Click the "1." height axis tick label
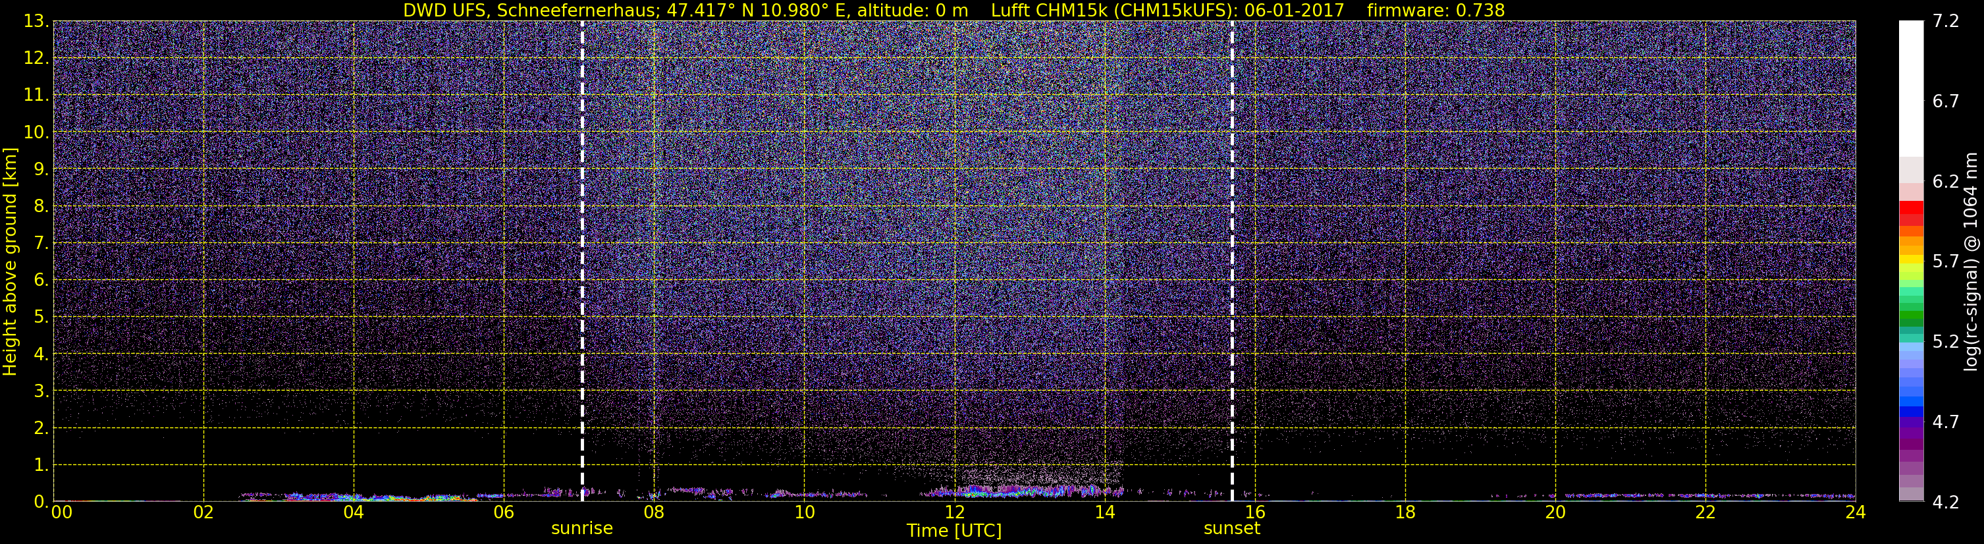Screen dimensions: 1984x544 [40, 466]
